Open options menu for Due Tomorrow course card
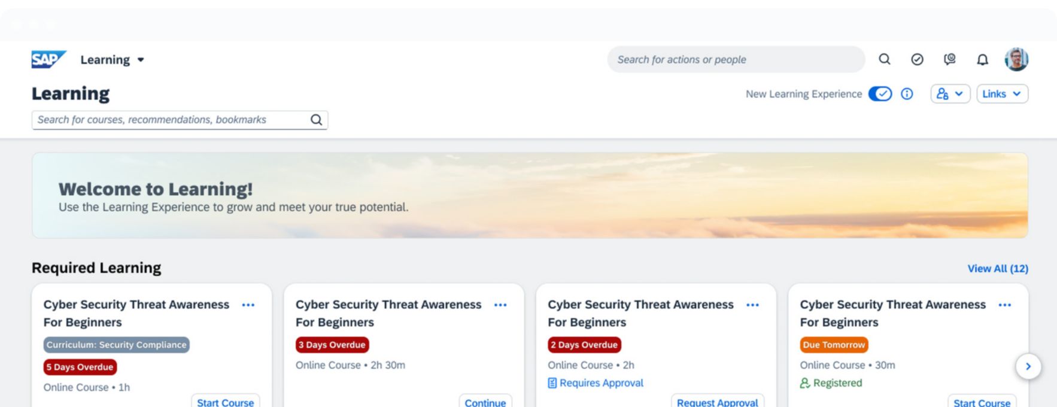1057x407 pixels. (x=1005, y=305)
